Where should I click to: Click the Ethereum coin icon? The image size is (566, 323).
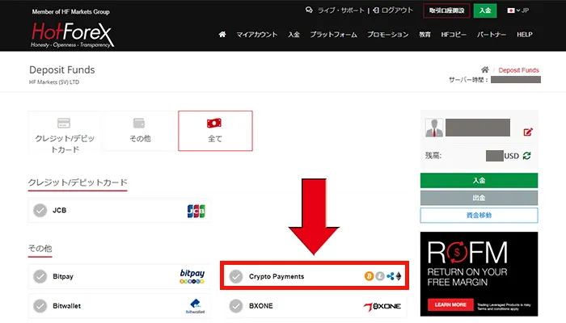(x=399, y=276)
